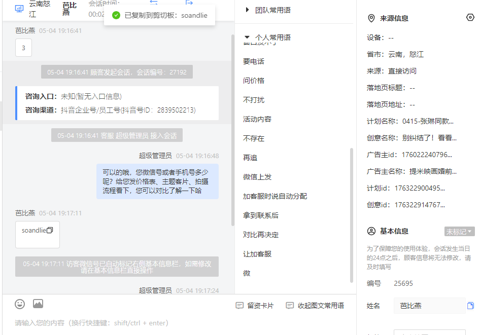The image size is (481, 335).
Task: Click the target icon right of 来源信息
Action: [470, 17]
